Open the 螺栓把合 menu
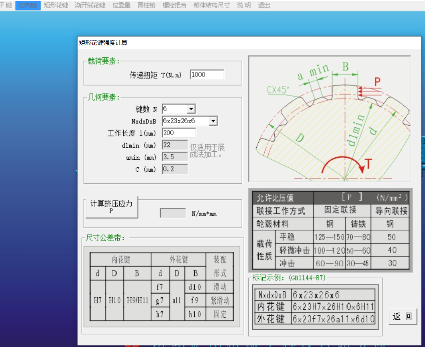The image size is (425, 347). 174,5
